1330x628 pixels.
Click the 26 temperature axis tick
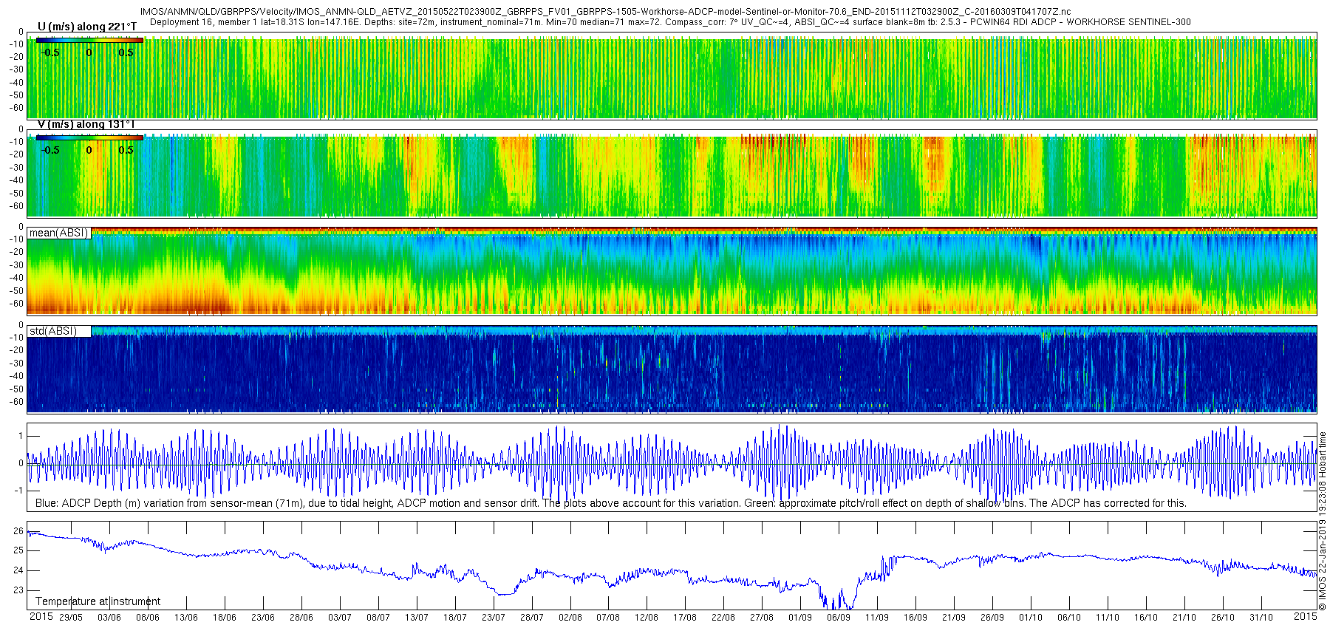click(18, 531)
